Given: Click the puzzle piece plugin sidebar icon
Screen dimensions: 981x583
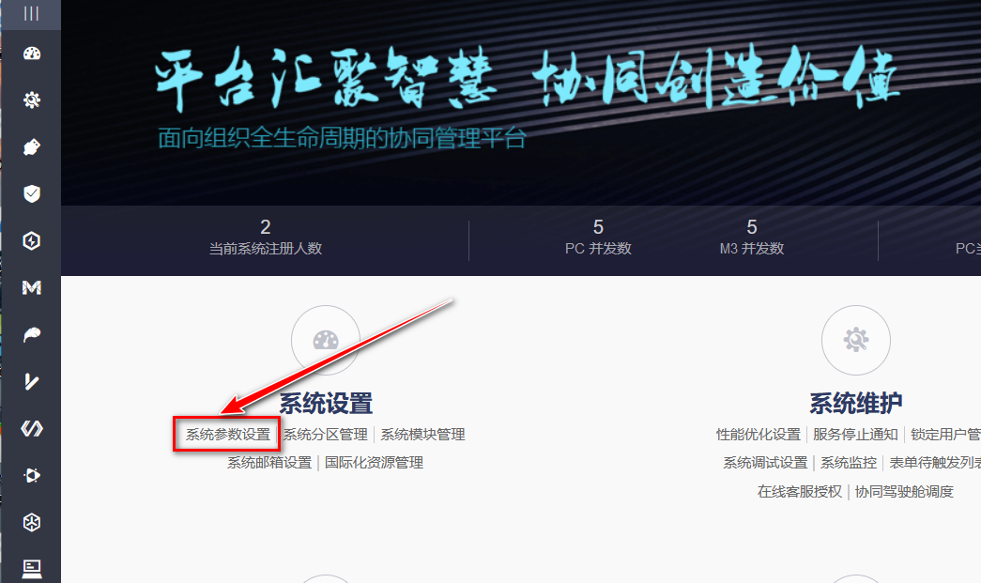Looking at the screenshot, I should [32, 147].
